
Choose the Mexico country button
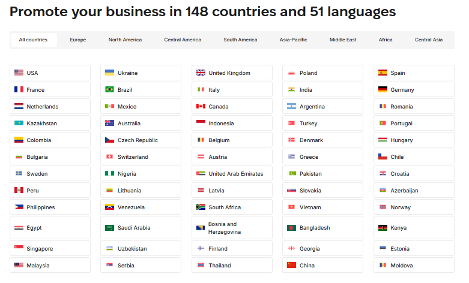pyautogui.click(x=141, y=106)
